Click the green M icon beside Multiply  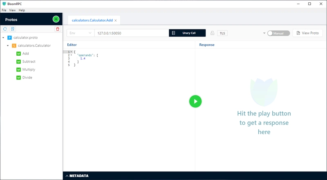coord(18,70)
